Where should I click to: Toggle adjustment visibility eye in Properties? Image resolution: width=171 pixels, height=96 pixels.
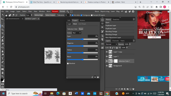95,77
